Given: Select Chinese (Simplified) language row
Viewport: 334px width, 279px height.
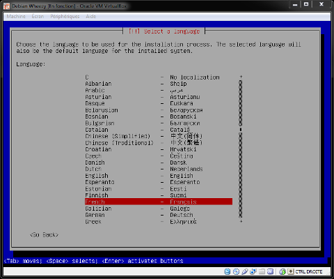Looking at the screenshot, I should [x=159, y=136].
